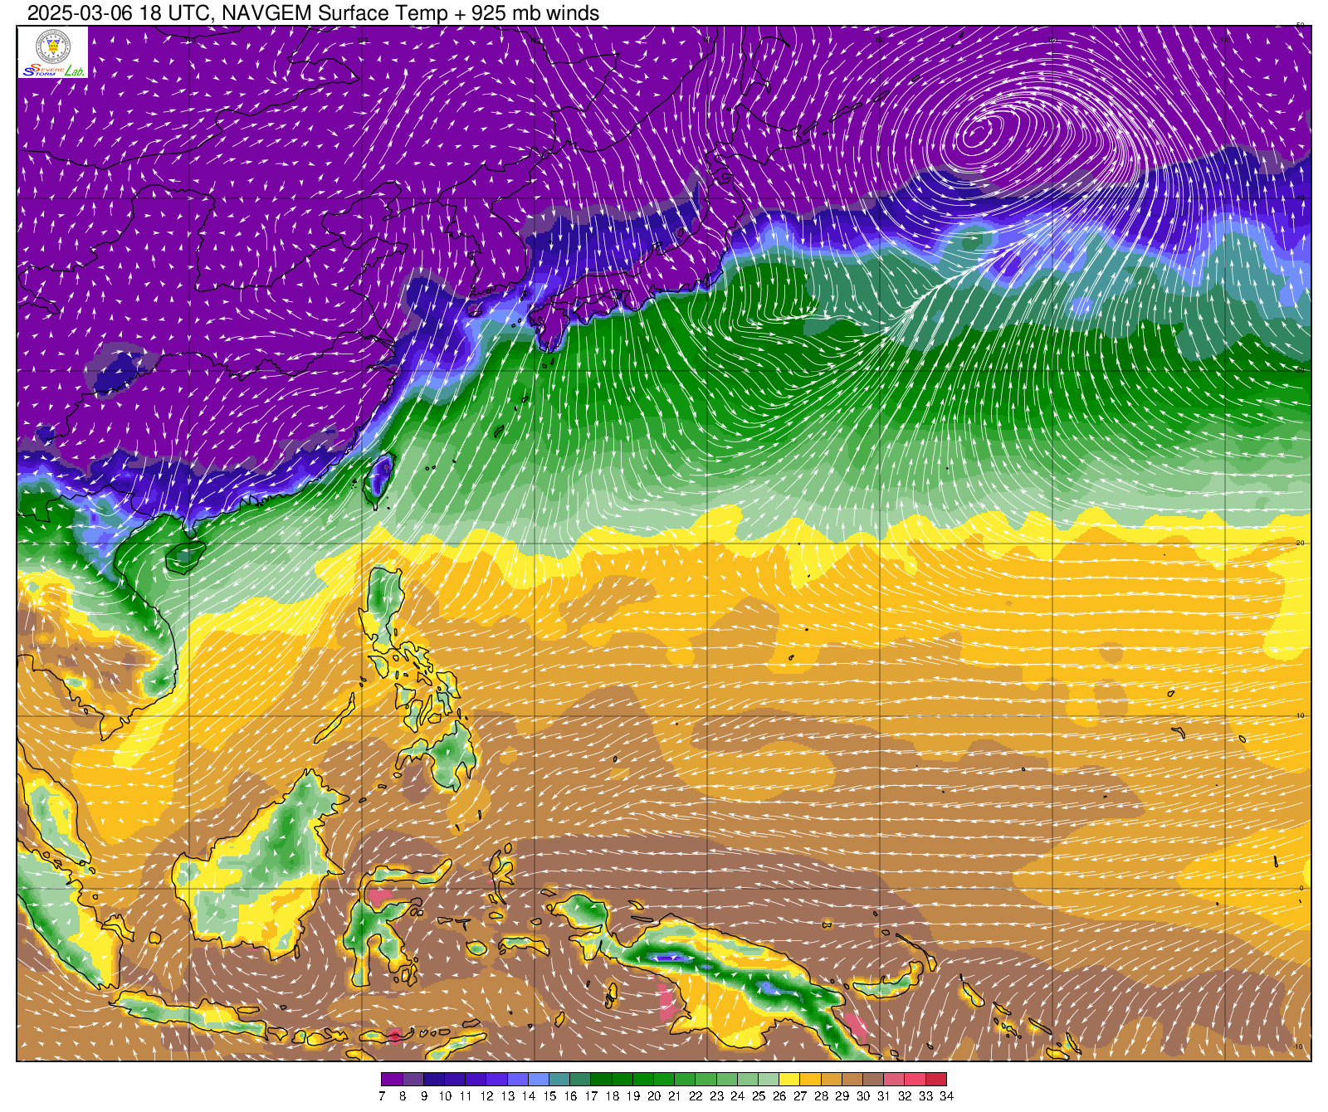Click the legend label '32'
Image resolution: width=1328 pixels, height=1112 pixels.
coord(906,1096)
